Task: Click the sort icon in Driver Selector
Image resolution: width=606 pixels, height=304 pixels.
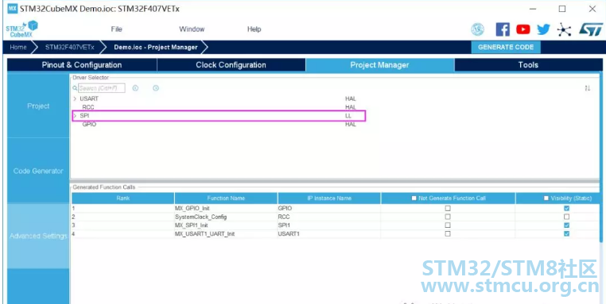Action: [588, 88]
